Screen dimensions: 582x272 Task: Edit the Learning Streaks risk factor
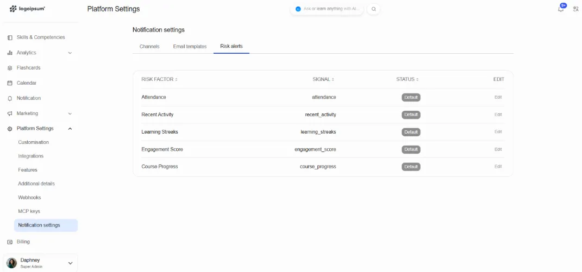(x=498, y=132)
